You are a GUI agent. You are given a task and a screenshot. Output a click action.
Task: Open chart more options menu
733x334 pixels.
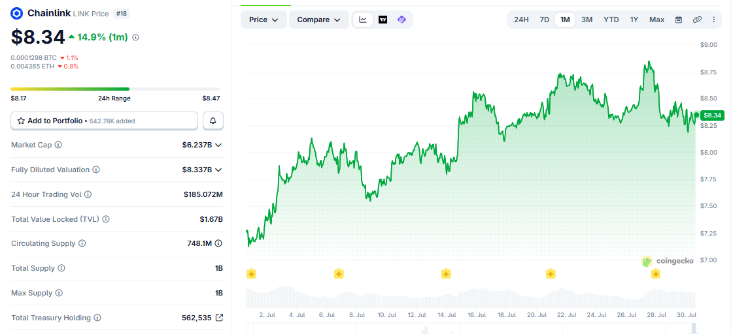(x=714, y=20)
